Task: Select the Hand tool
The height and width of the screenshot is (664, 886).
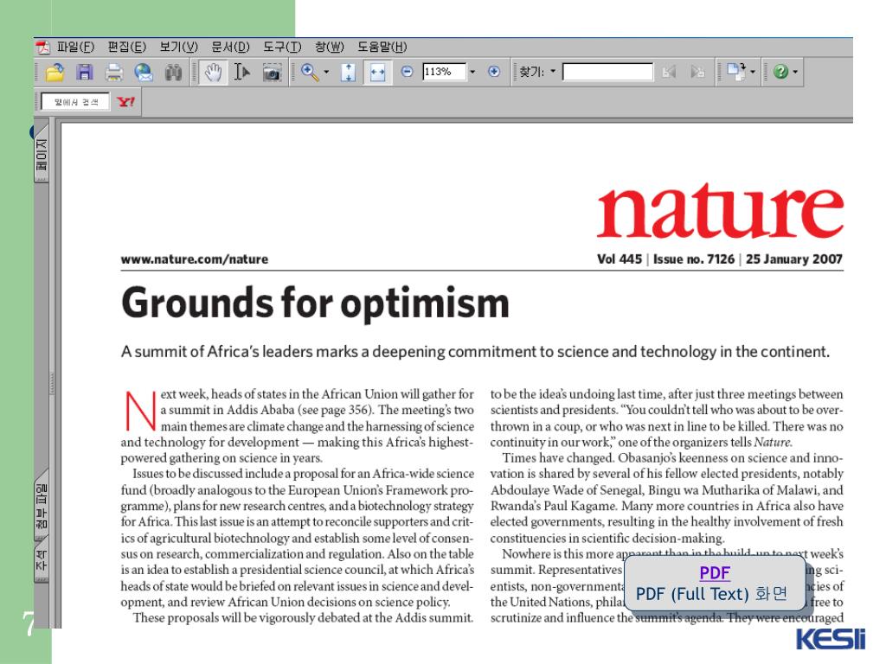Action: click(x=213, y=73)
